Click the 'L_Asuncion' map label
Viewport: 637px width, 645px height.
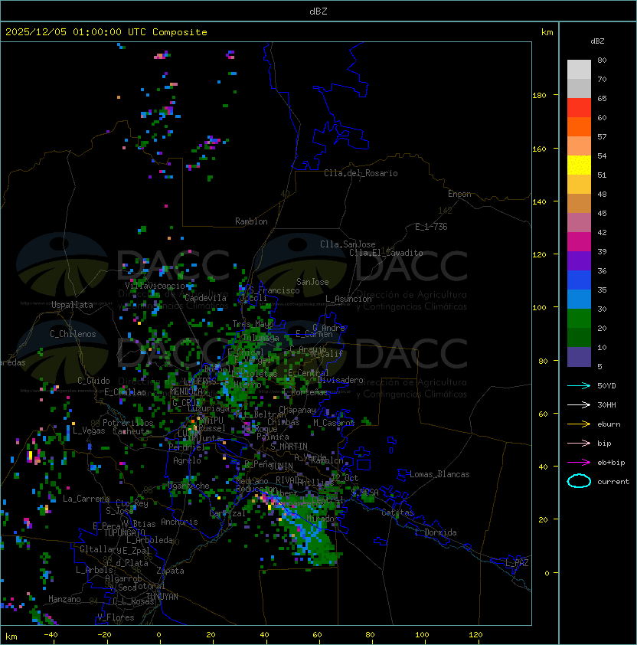pyautogui.click(x=348, y=299)
